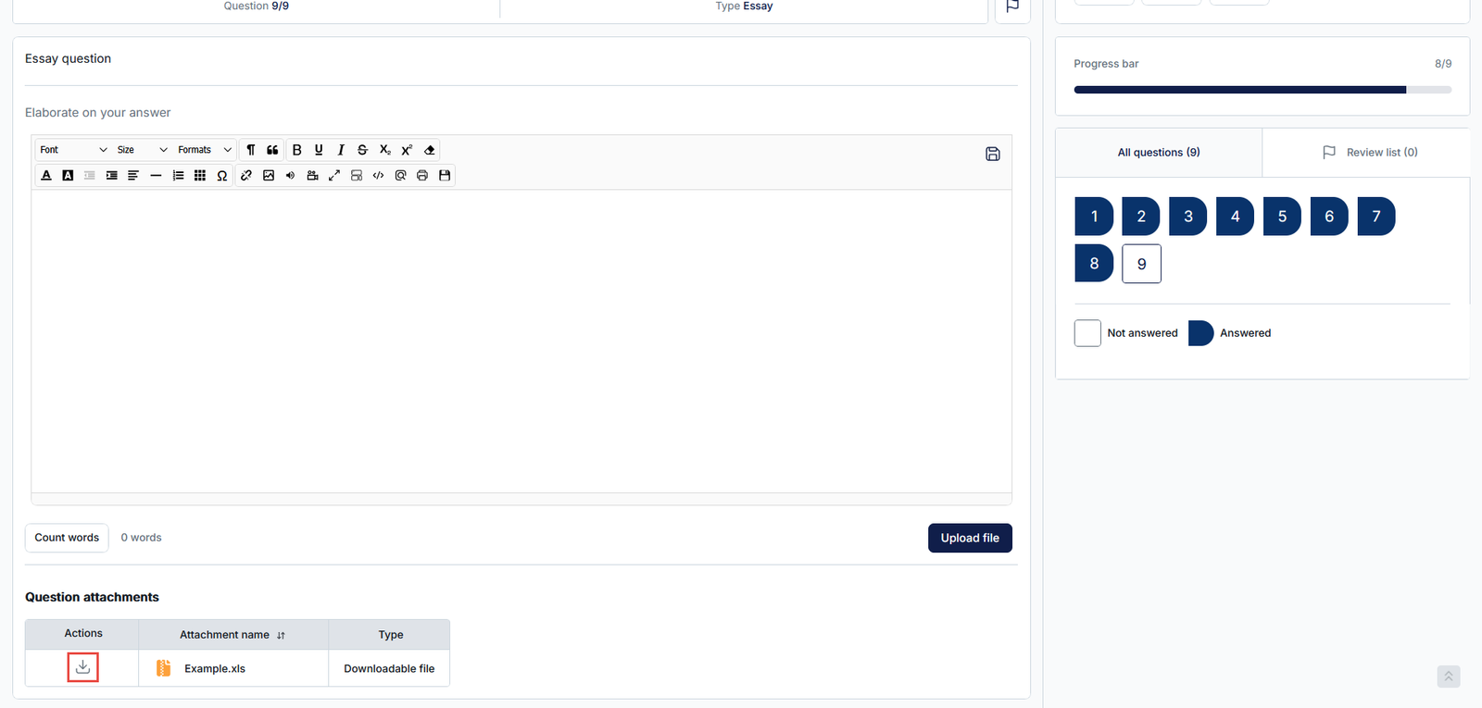Go to question 4
1482x708 pixels.
click(1235, 217)
